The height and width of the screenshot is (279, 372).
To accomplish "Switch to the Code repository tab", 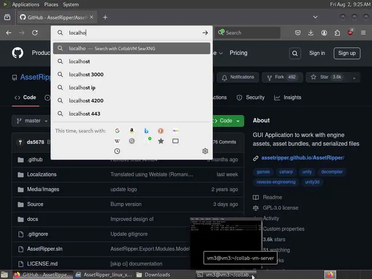I will coord(25,97).
